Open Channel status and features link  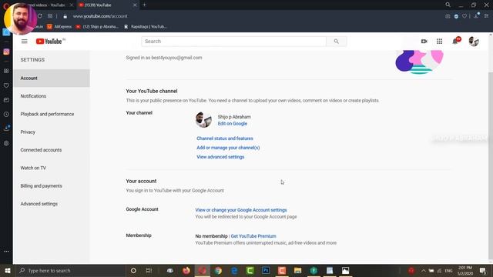coord(225,138)
